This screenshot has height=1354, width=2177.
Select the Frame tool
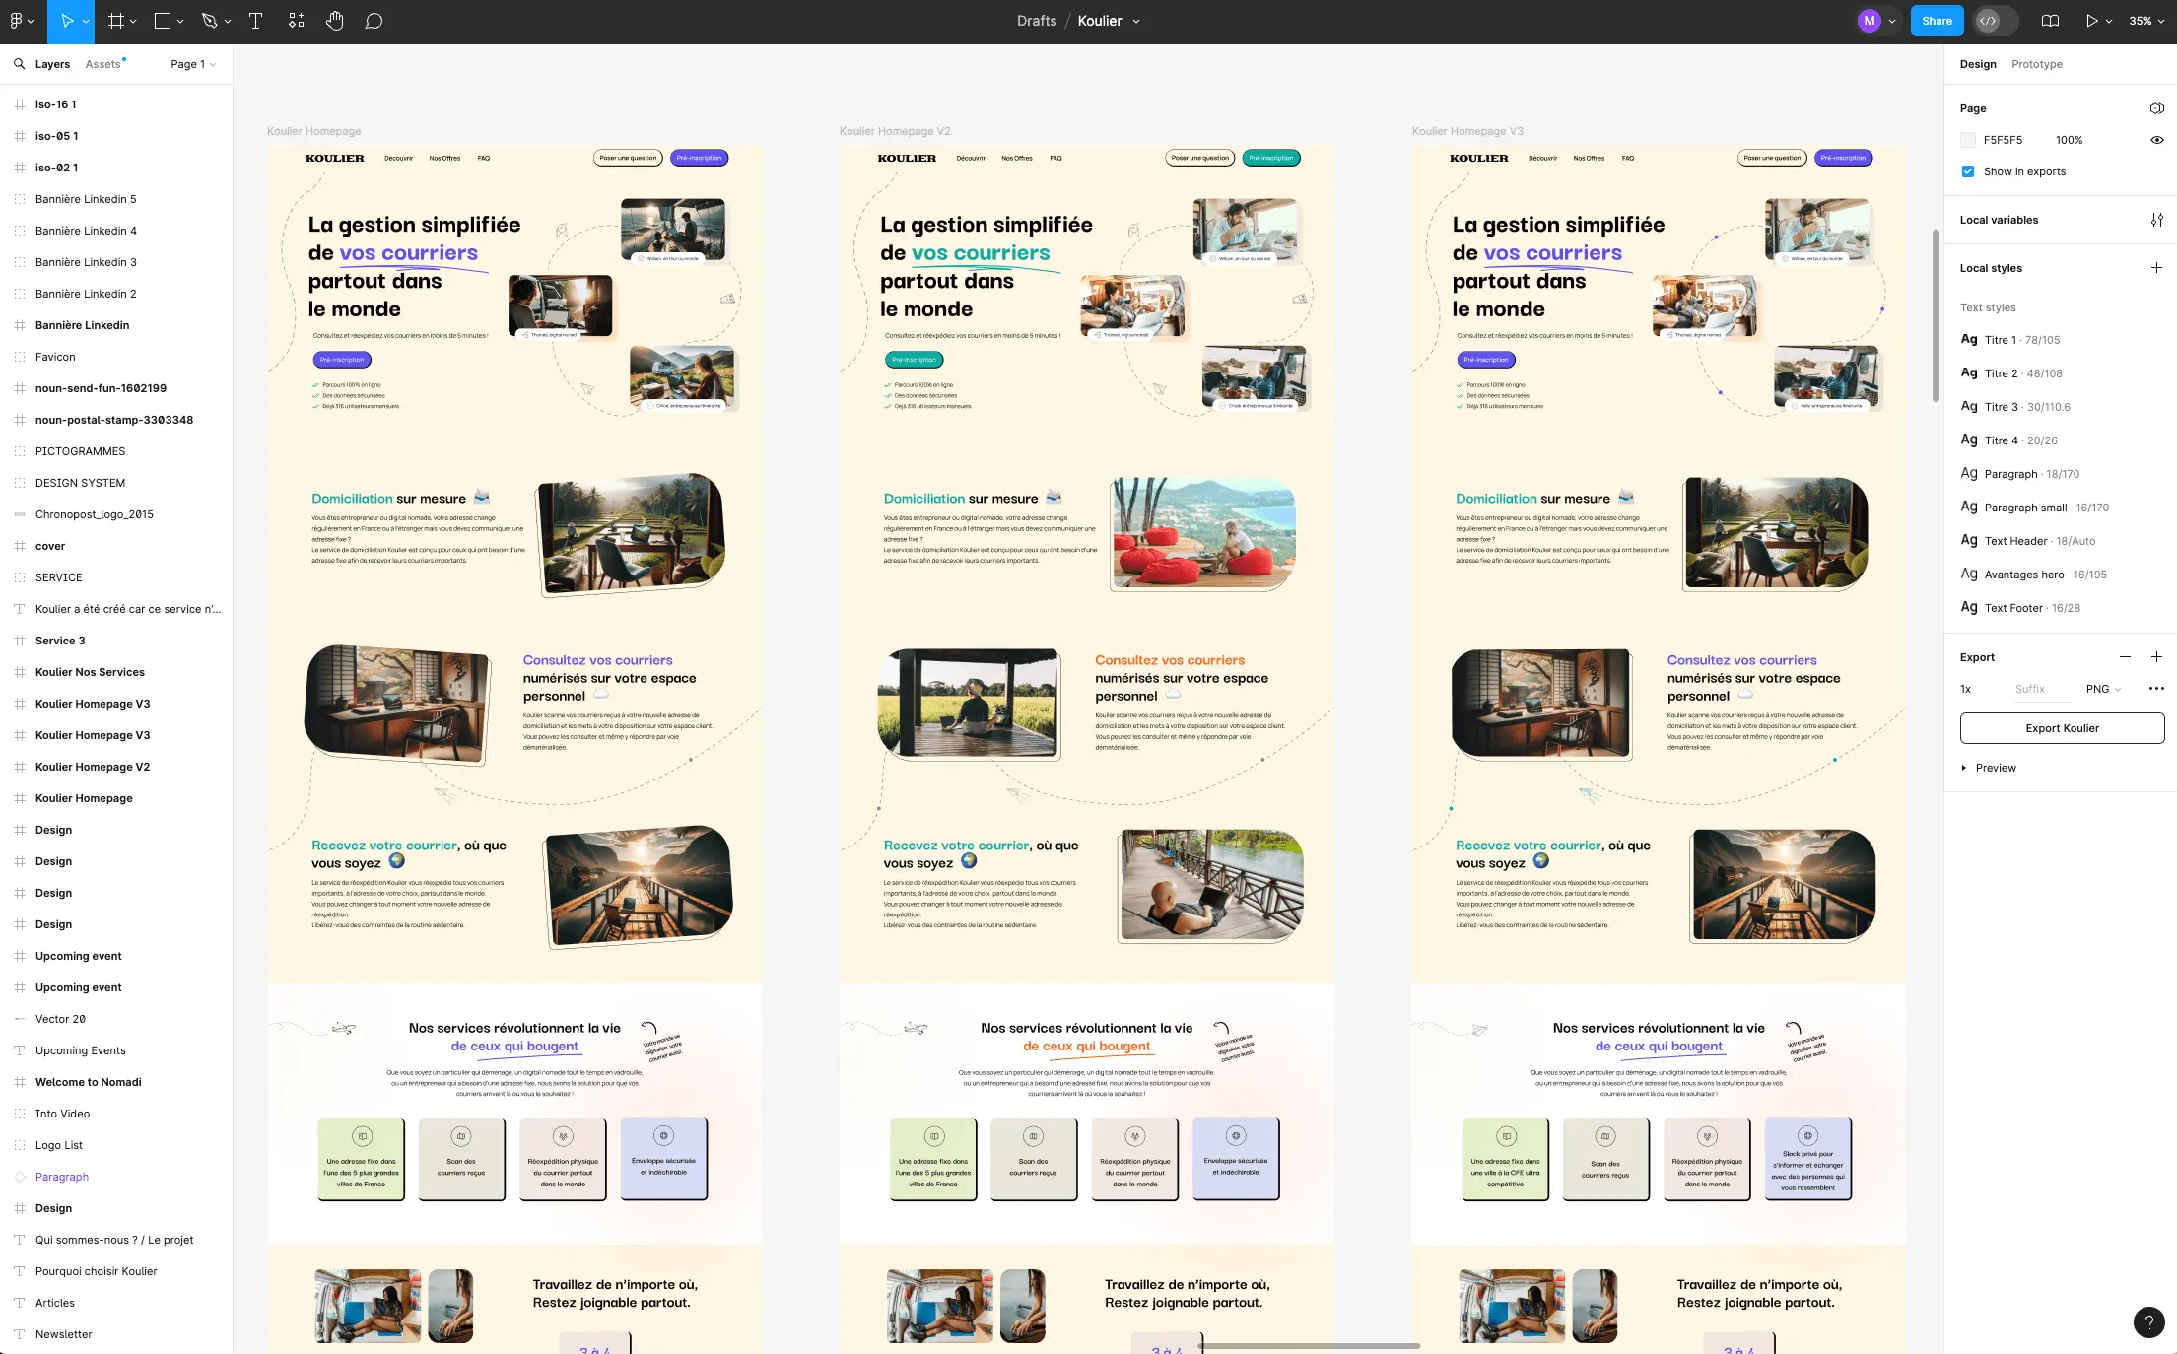[116, 21]
